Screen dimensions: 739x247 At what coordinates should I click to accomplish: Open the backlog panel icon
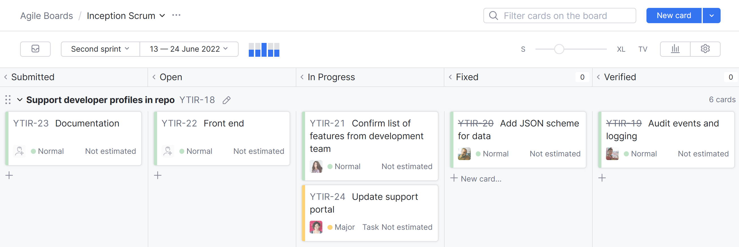[x=35, y=49]
